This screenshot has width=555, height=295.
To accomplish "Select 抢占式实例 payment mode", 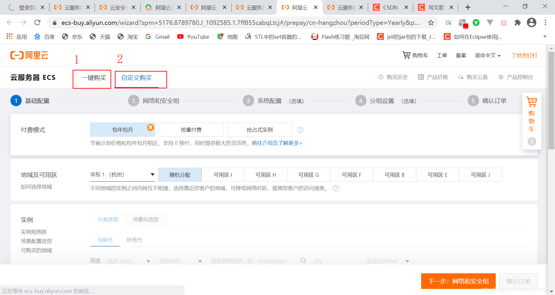I will 260,130.
